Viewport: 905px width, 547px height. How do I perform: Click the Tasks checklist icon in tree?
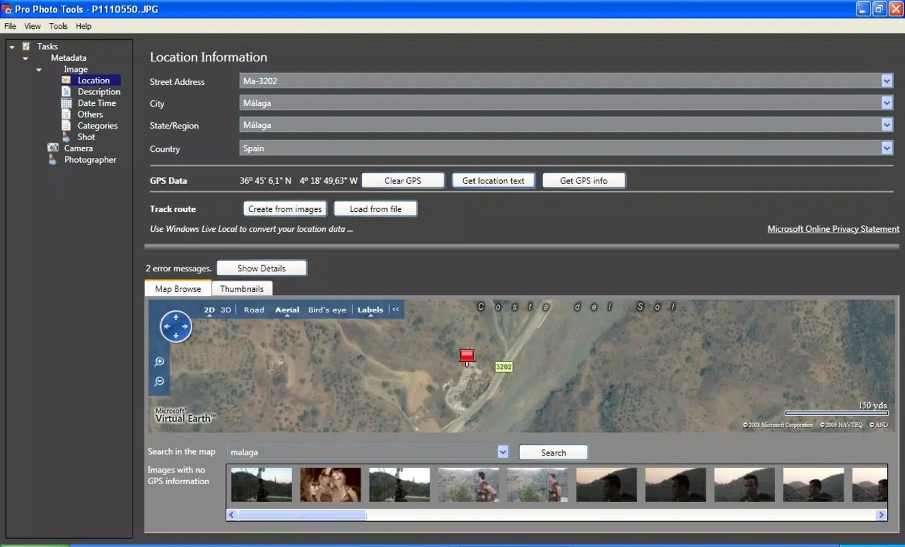click(x=26, y=46)
